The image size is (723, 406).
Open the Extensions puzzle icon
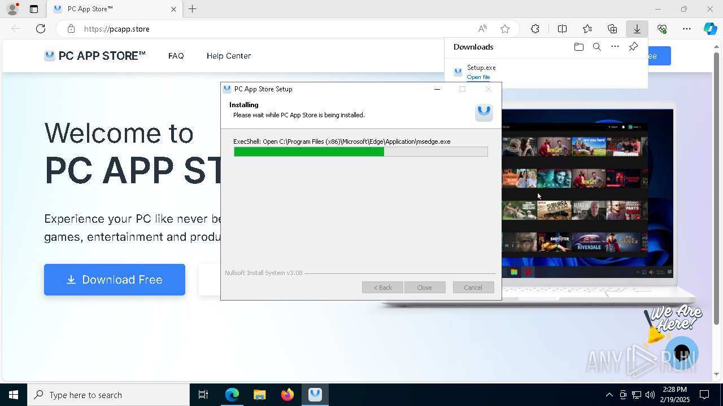[535, 29]
